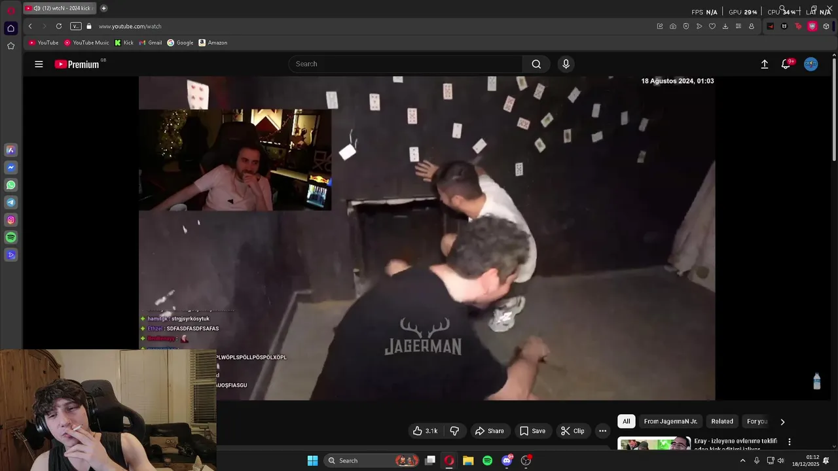Show hidden system tray icons chevron
This screenshot has width=838, height=471.
point(742,461)
